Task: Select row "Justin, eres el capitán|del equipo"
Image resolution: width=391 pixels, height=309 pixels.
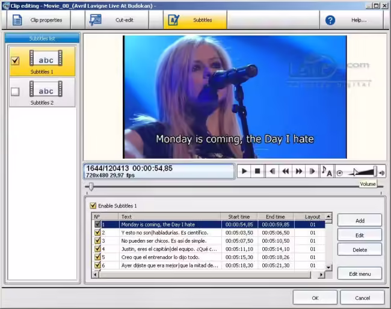Action: 209,249
